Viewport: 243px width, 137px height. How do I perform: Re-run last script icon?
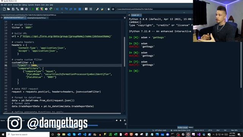[x=51, y=9]
